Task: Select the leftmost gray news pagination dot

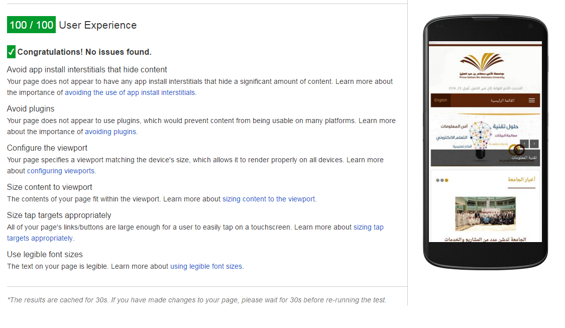Action: [x=438, y=180]
